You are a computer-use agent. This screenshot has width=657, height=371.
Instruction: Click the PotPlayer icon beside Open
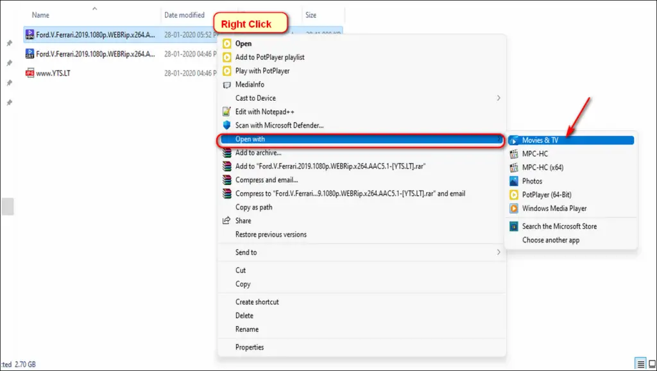click(x=226, y=44)
